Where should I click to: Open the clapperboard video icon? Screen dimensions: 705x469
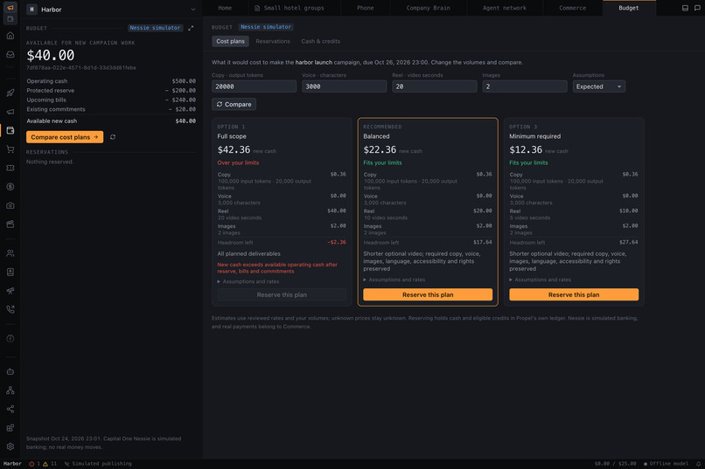pyautogui.click(x=10, y=224)
